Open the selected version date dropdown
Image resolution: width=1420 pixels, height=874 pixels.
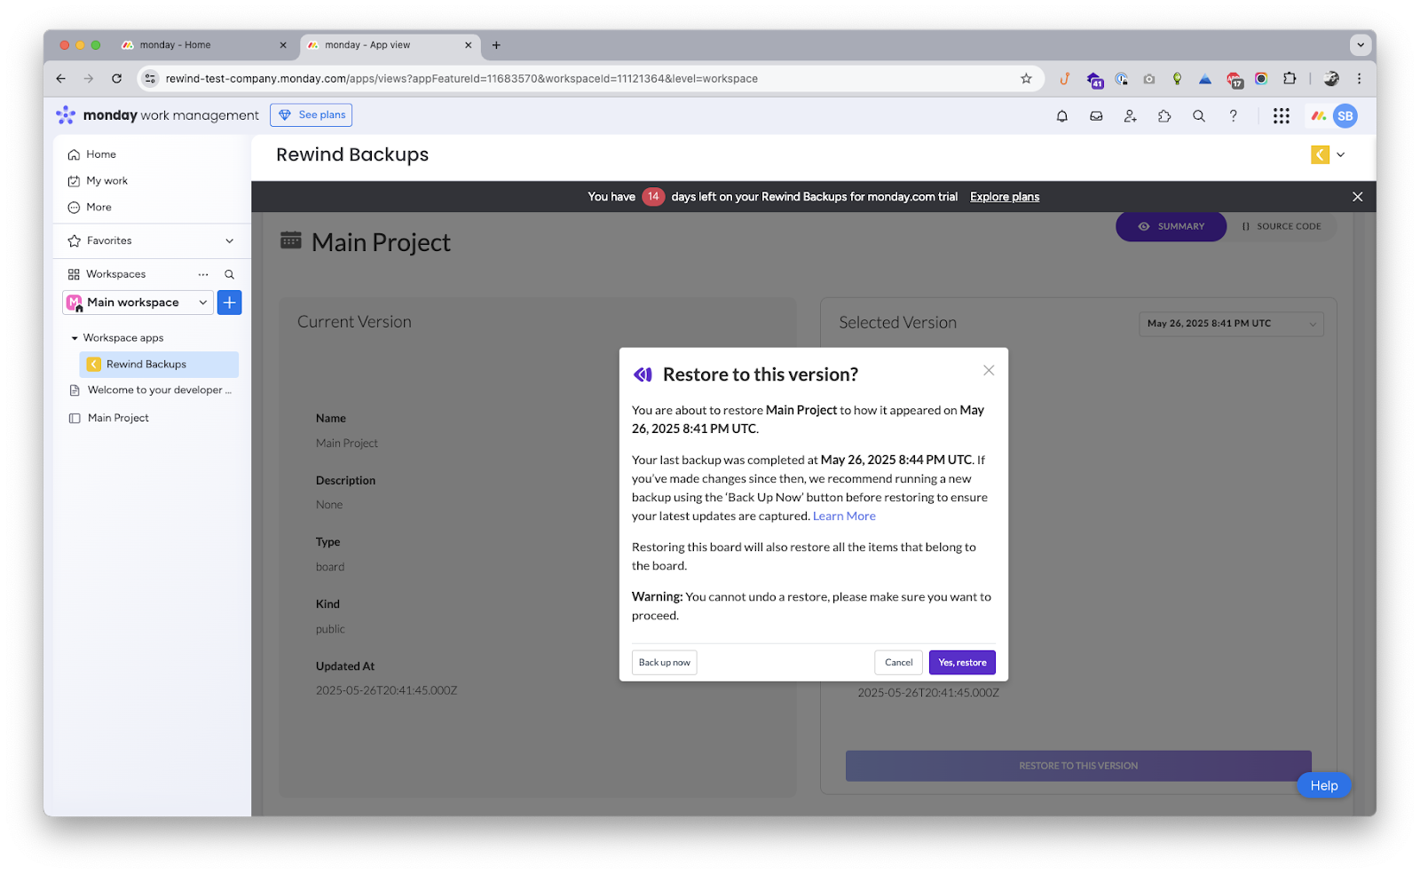coord(1231,324)
